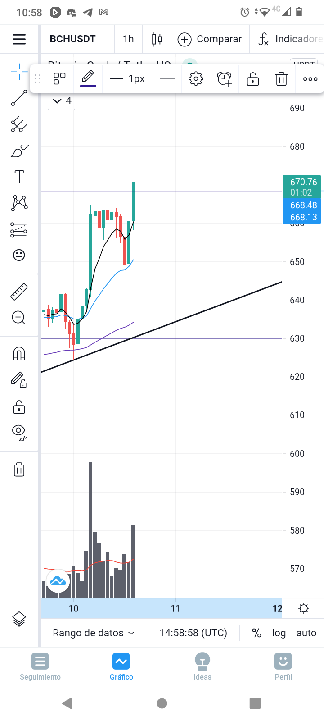Screen dimensions: 324x721
Task: Toggle hide all drawings eye icon
Action: [x=19, y=433]
